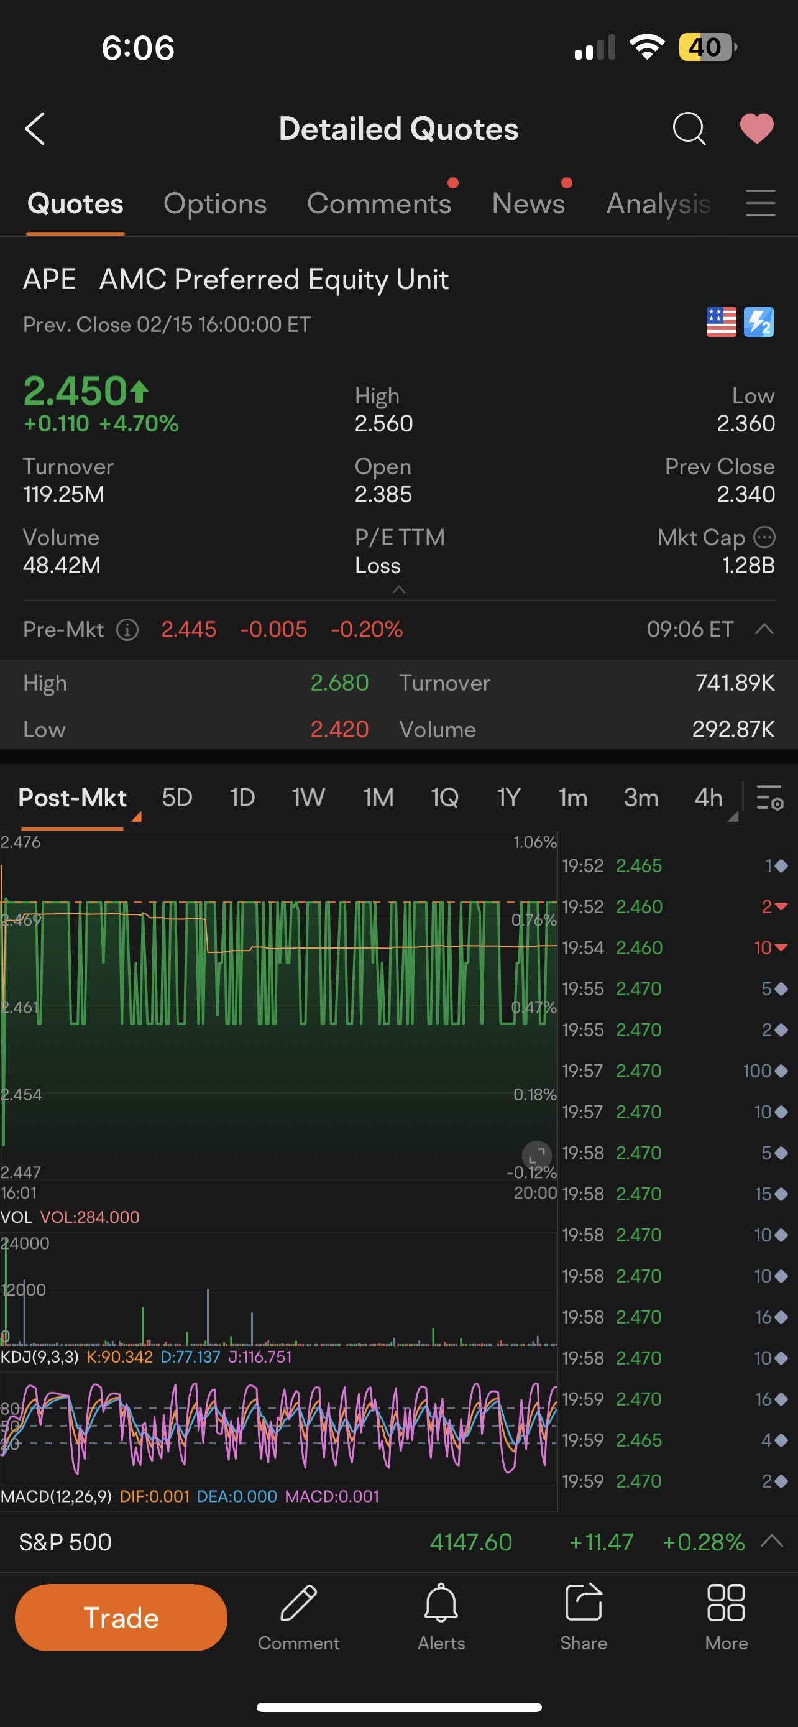Go back with the left arrow
798x1727 pixels.
tap(35, 128)
